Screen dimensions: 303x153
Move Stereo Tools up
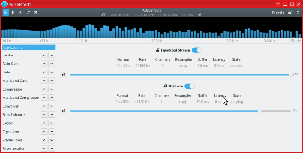[x=44, y=140]
